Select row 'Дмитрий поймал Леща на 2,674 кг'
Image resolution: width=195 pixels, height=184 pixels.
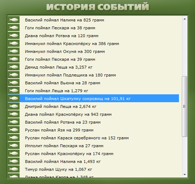point(93,106)
